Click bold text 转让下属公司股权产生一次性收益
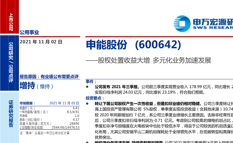 124,104
